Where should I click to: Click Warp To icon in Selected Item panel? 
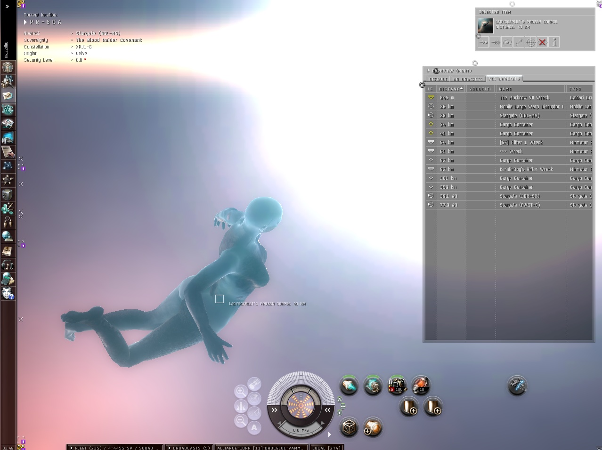[495, 42]
